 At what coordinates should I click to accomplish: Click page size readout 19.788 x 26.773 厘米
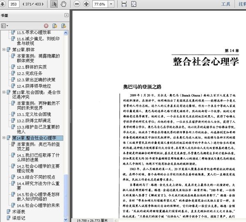point(92,220)
